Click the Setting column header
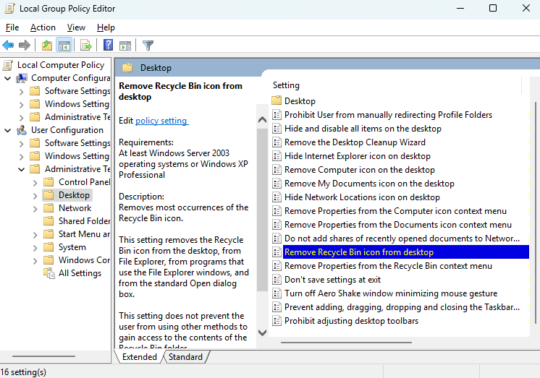540x378 pixels. coord(287,85)
